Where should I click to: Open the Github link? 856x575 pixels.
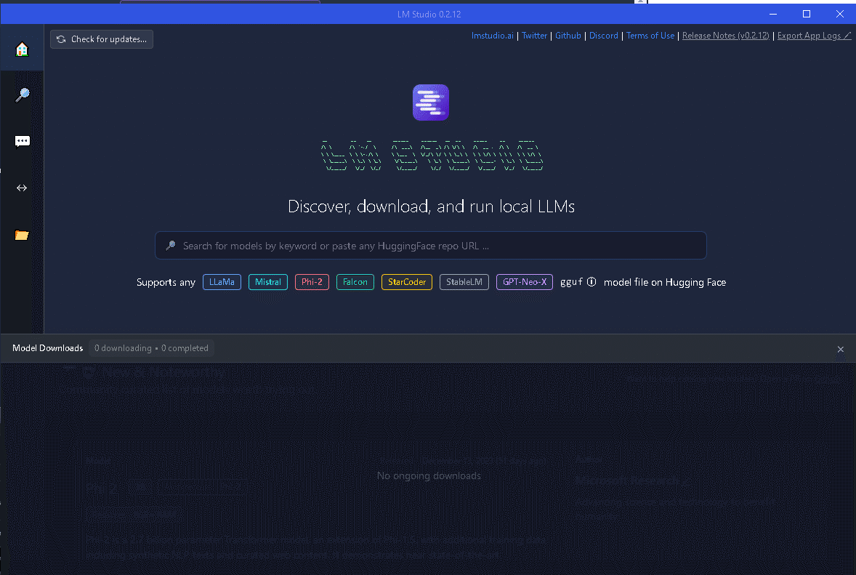click(x=568, y=36)
